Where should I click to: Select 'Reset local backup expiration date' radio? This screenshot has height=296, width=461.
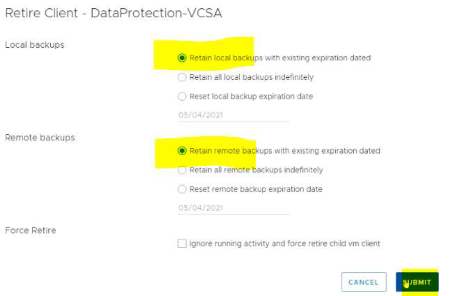tap(182, 97)
